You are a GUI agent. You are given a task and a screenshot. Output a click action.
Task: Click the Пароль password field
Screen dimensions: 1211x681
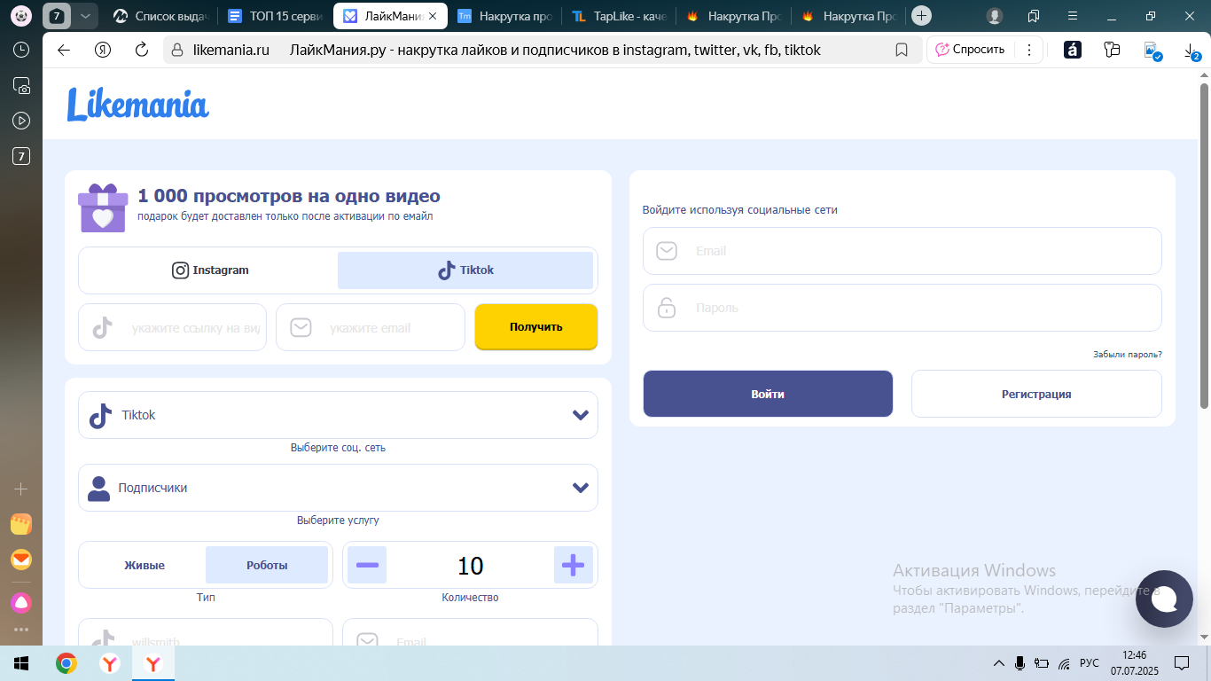point(902,308)
